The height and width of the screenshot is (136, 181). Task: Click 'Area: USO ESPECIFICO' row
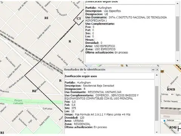coord(100,46)
